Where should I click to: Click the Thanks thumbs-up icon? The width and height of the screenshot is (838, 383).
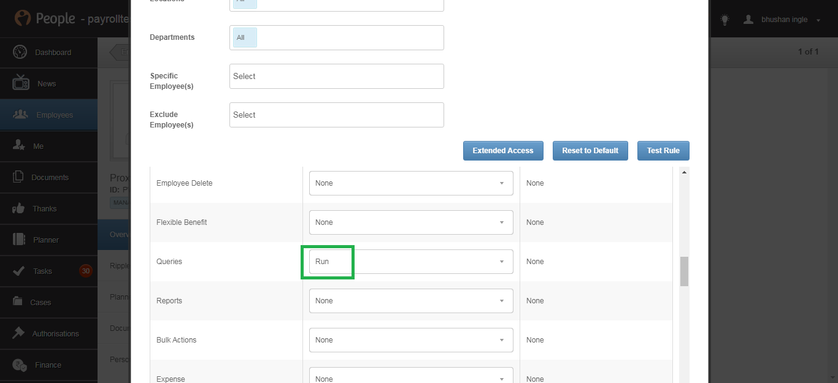(x=19, y=208)
